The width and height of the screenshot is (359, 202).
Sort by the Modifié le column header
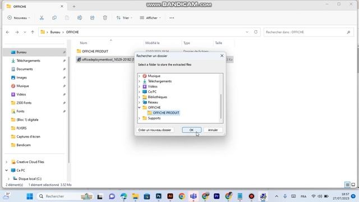[153, 43]
